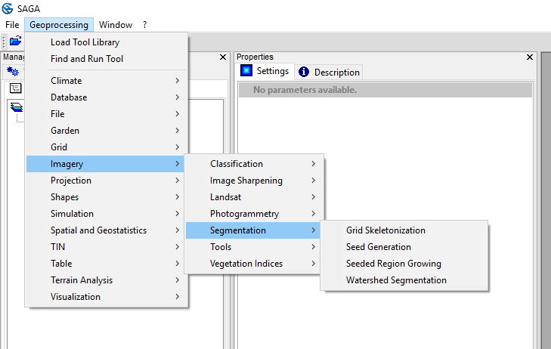
Task: Open the Image Sharpening submenu
Action: point(254,181)
